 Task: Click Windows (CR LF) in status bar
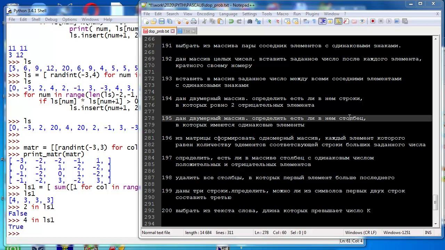361,233
